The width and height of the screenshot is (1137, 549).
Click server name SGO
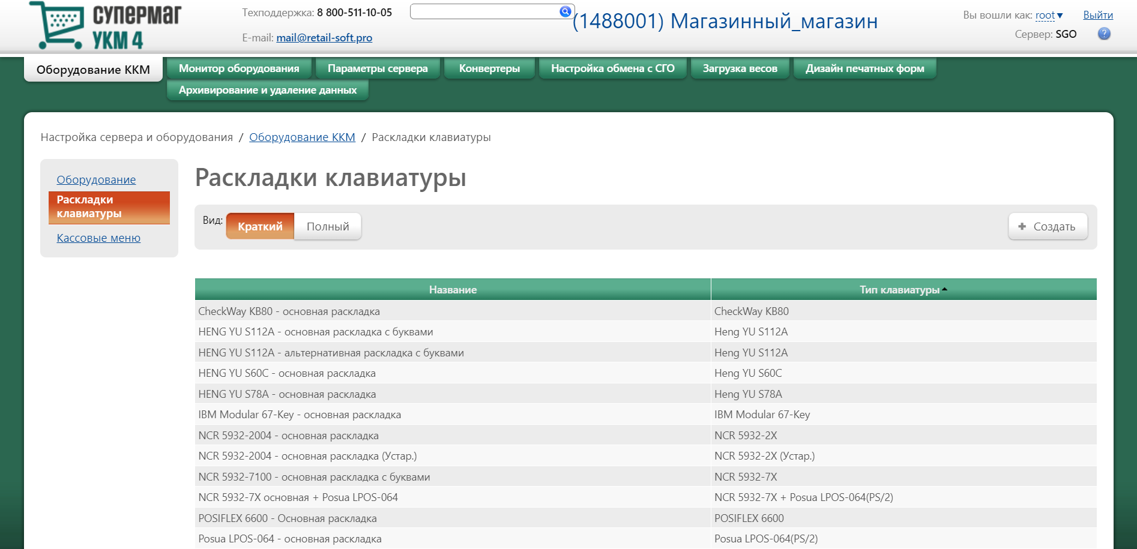click(x=1066, y=34)
